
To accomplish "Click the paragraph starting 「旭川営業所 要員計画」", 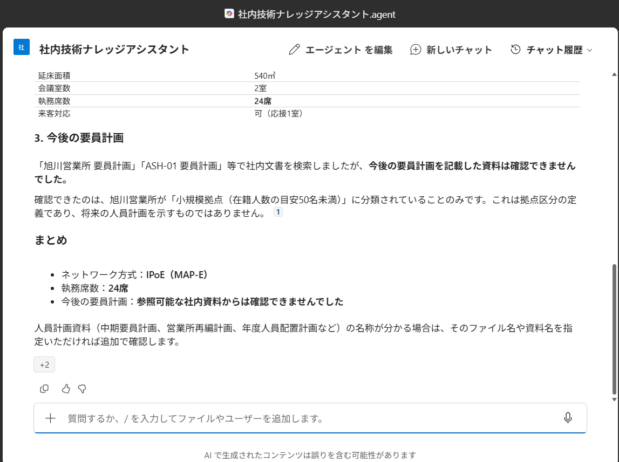I will 305,173.
